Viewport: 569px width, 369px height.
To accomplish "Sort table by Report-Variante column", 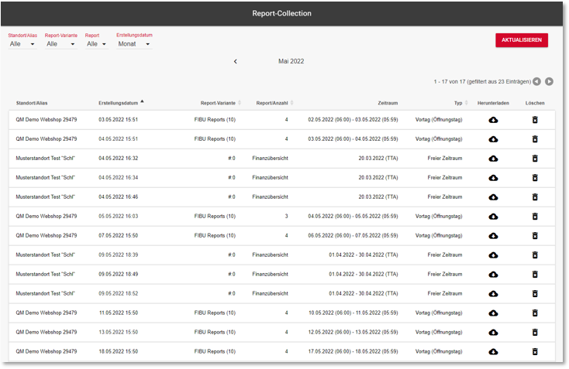I will [218, 103].
